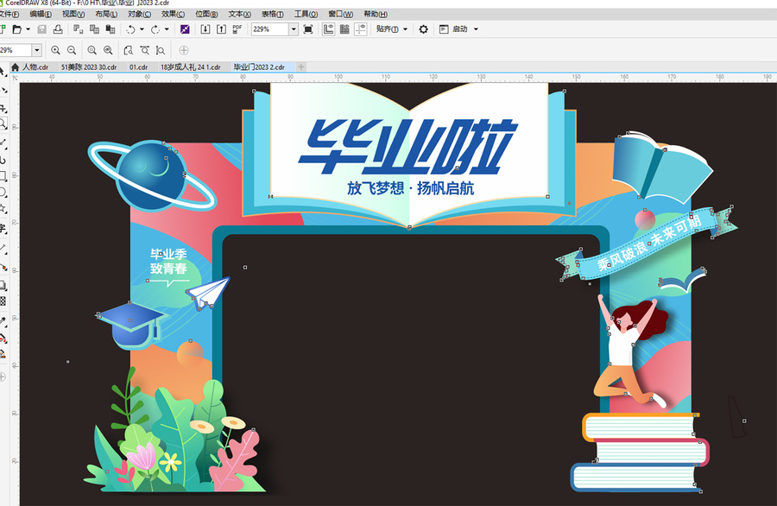
Task: Switch to 51美陈 2023 30.cdr tab
Action: (89, 66)
